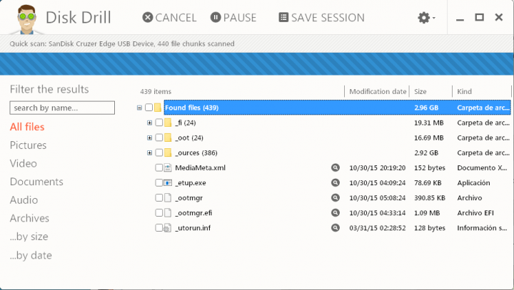
Task: Click the Found files folder icon
Action: 158,108
